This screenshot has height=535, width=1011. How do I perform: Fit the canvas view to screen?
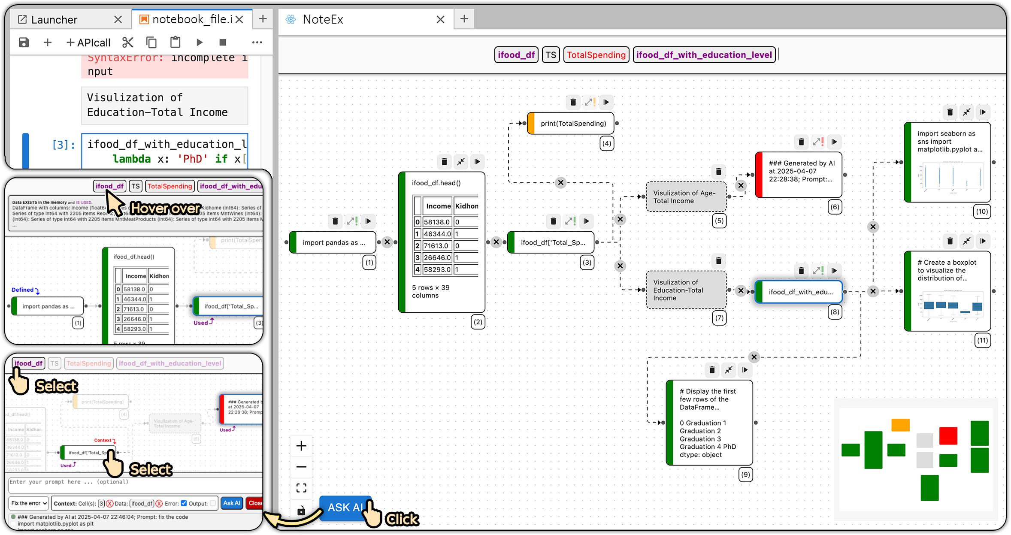coord(301,488)
